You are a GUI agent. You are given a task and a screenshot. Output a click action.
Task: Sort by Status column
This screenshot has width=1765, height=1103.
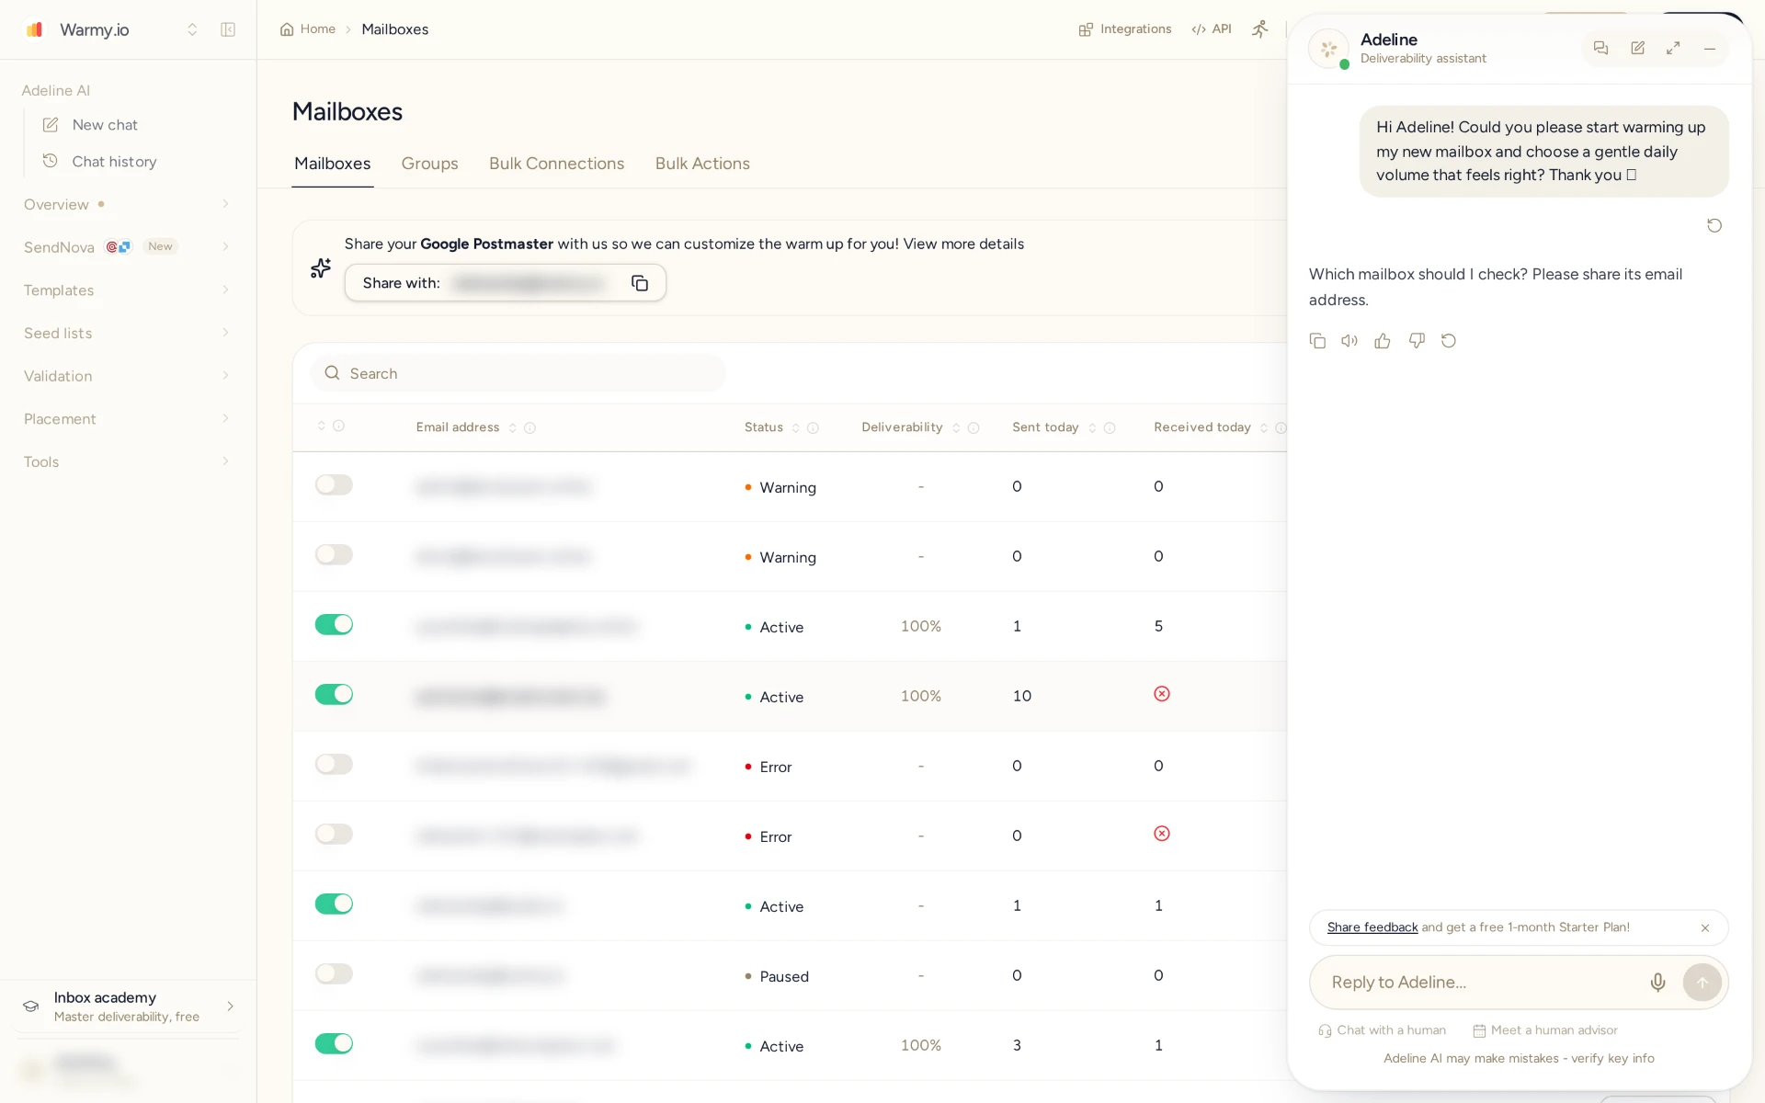point(796,428)
